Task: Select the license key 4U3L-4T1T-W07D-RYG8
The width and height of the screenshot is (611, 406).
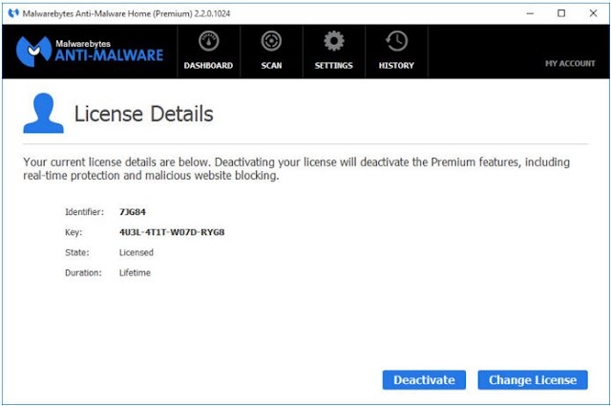Action: (172, 232)
